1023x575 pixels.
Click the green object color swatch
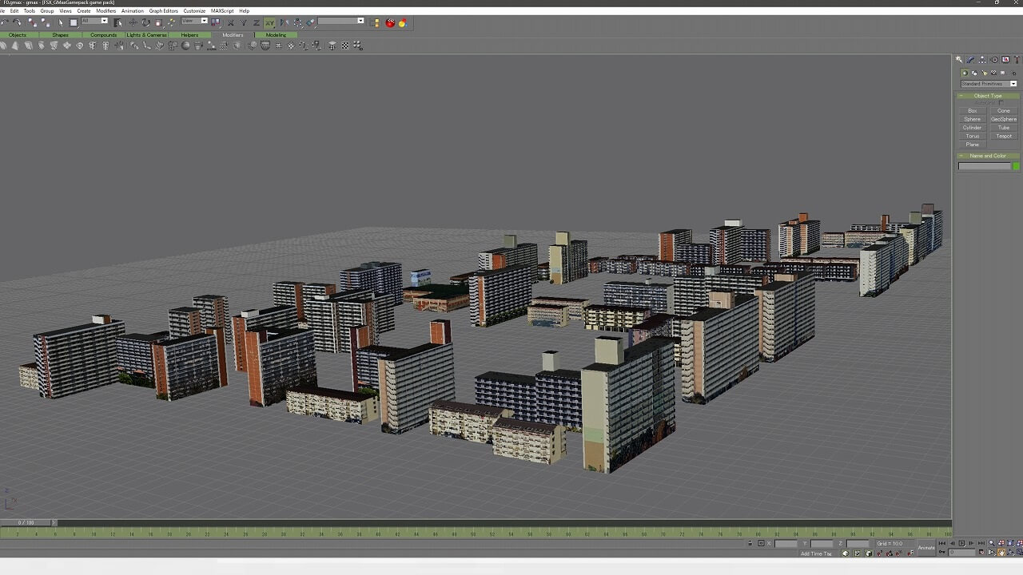1016,166
